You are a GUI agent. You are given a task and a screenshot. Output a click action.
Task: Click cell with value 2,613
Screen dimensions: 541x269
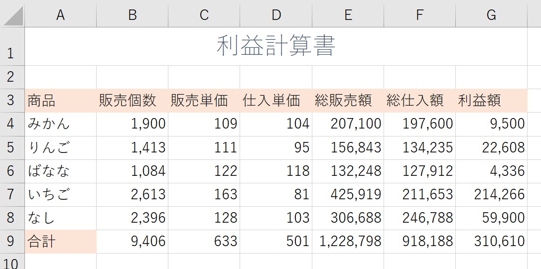tap(133, 194)
